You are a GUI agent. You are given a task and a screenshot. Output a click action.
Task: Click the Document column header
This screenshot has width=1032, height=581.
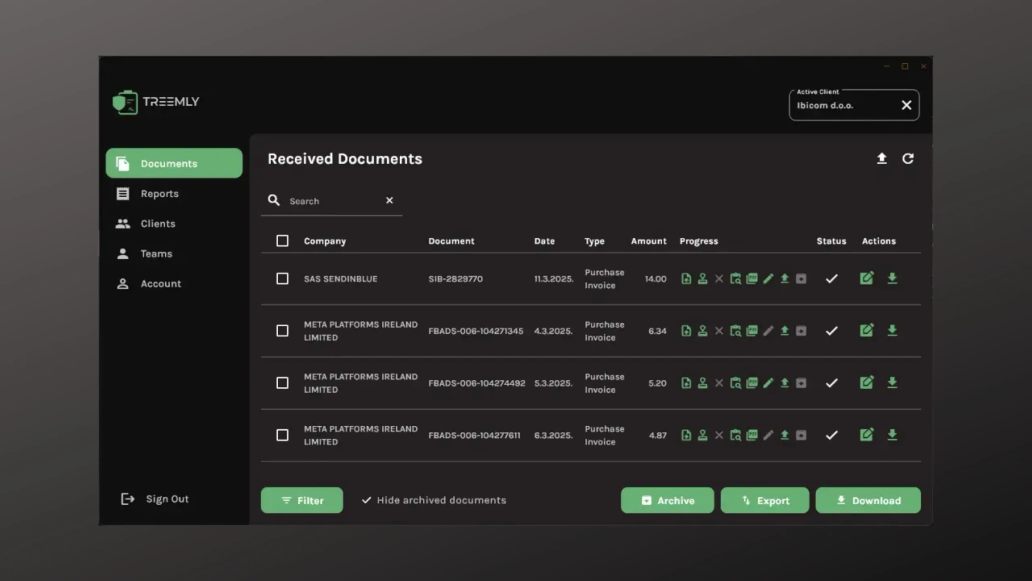(x=451, y=241)
